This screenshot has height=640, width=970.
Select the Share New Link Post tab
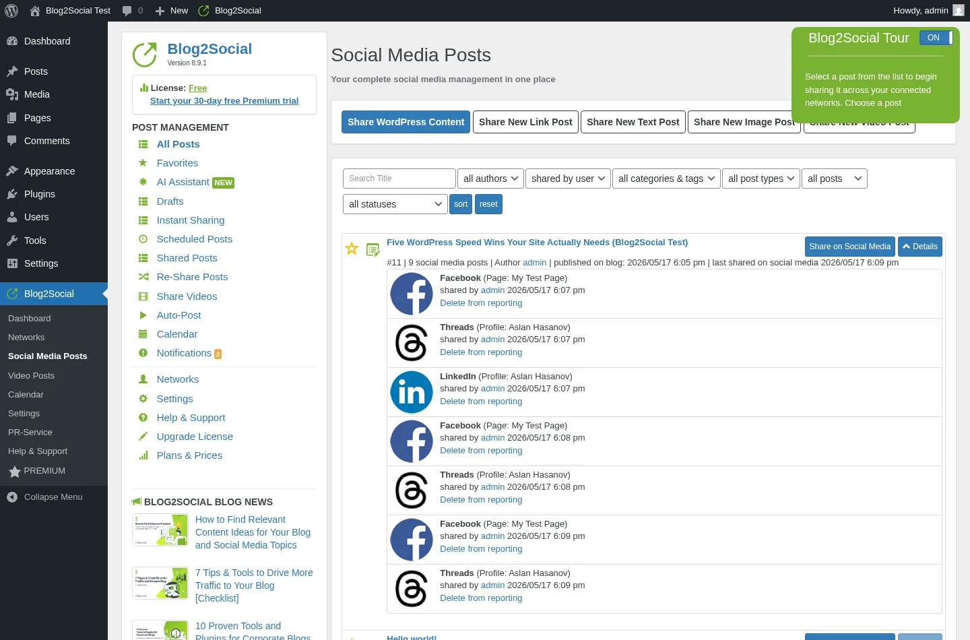click(x=525, y=122)
